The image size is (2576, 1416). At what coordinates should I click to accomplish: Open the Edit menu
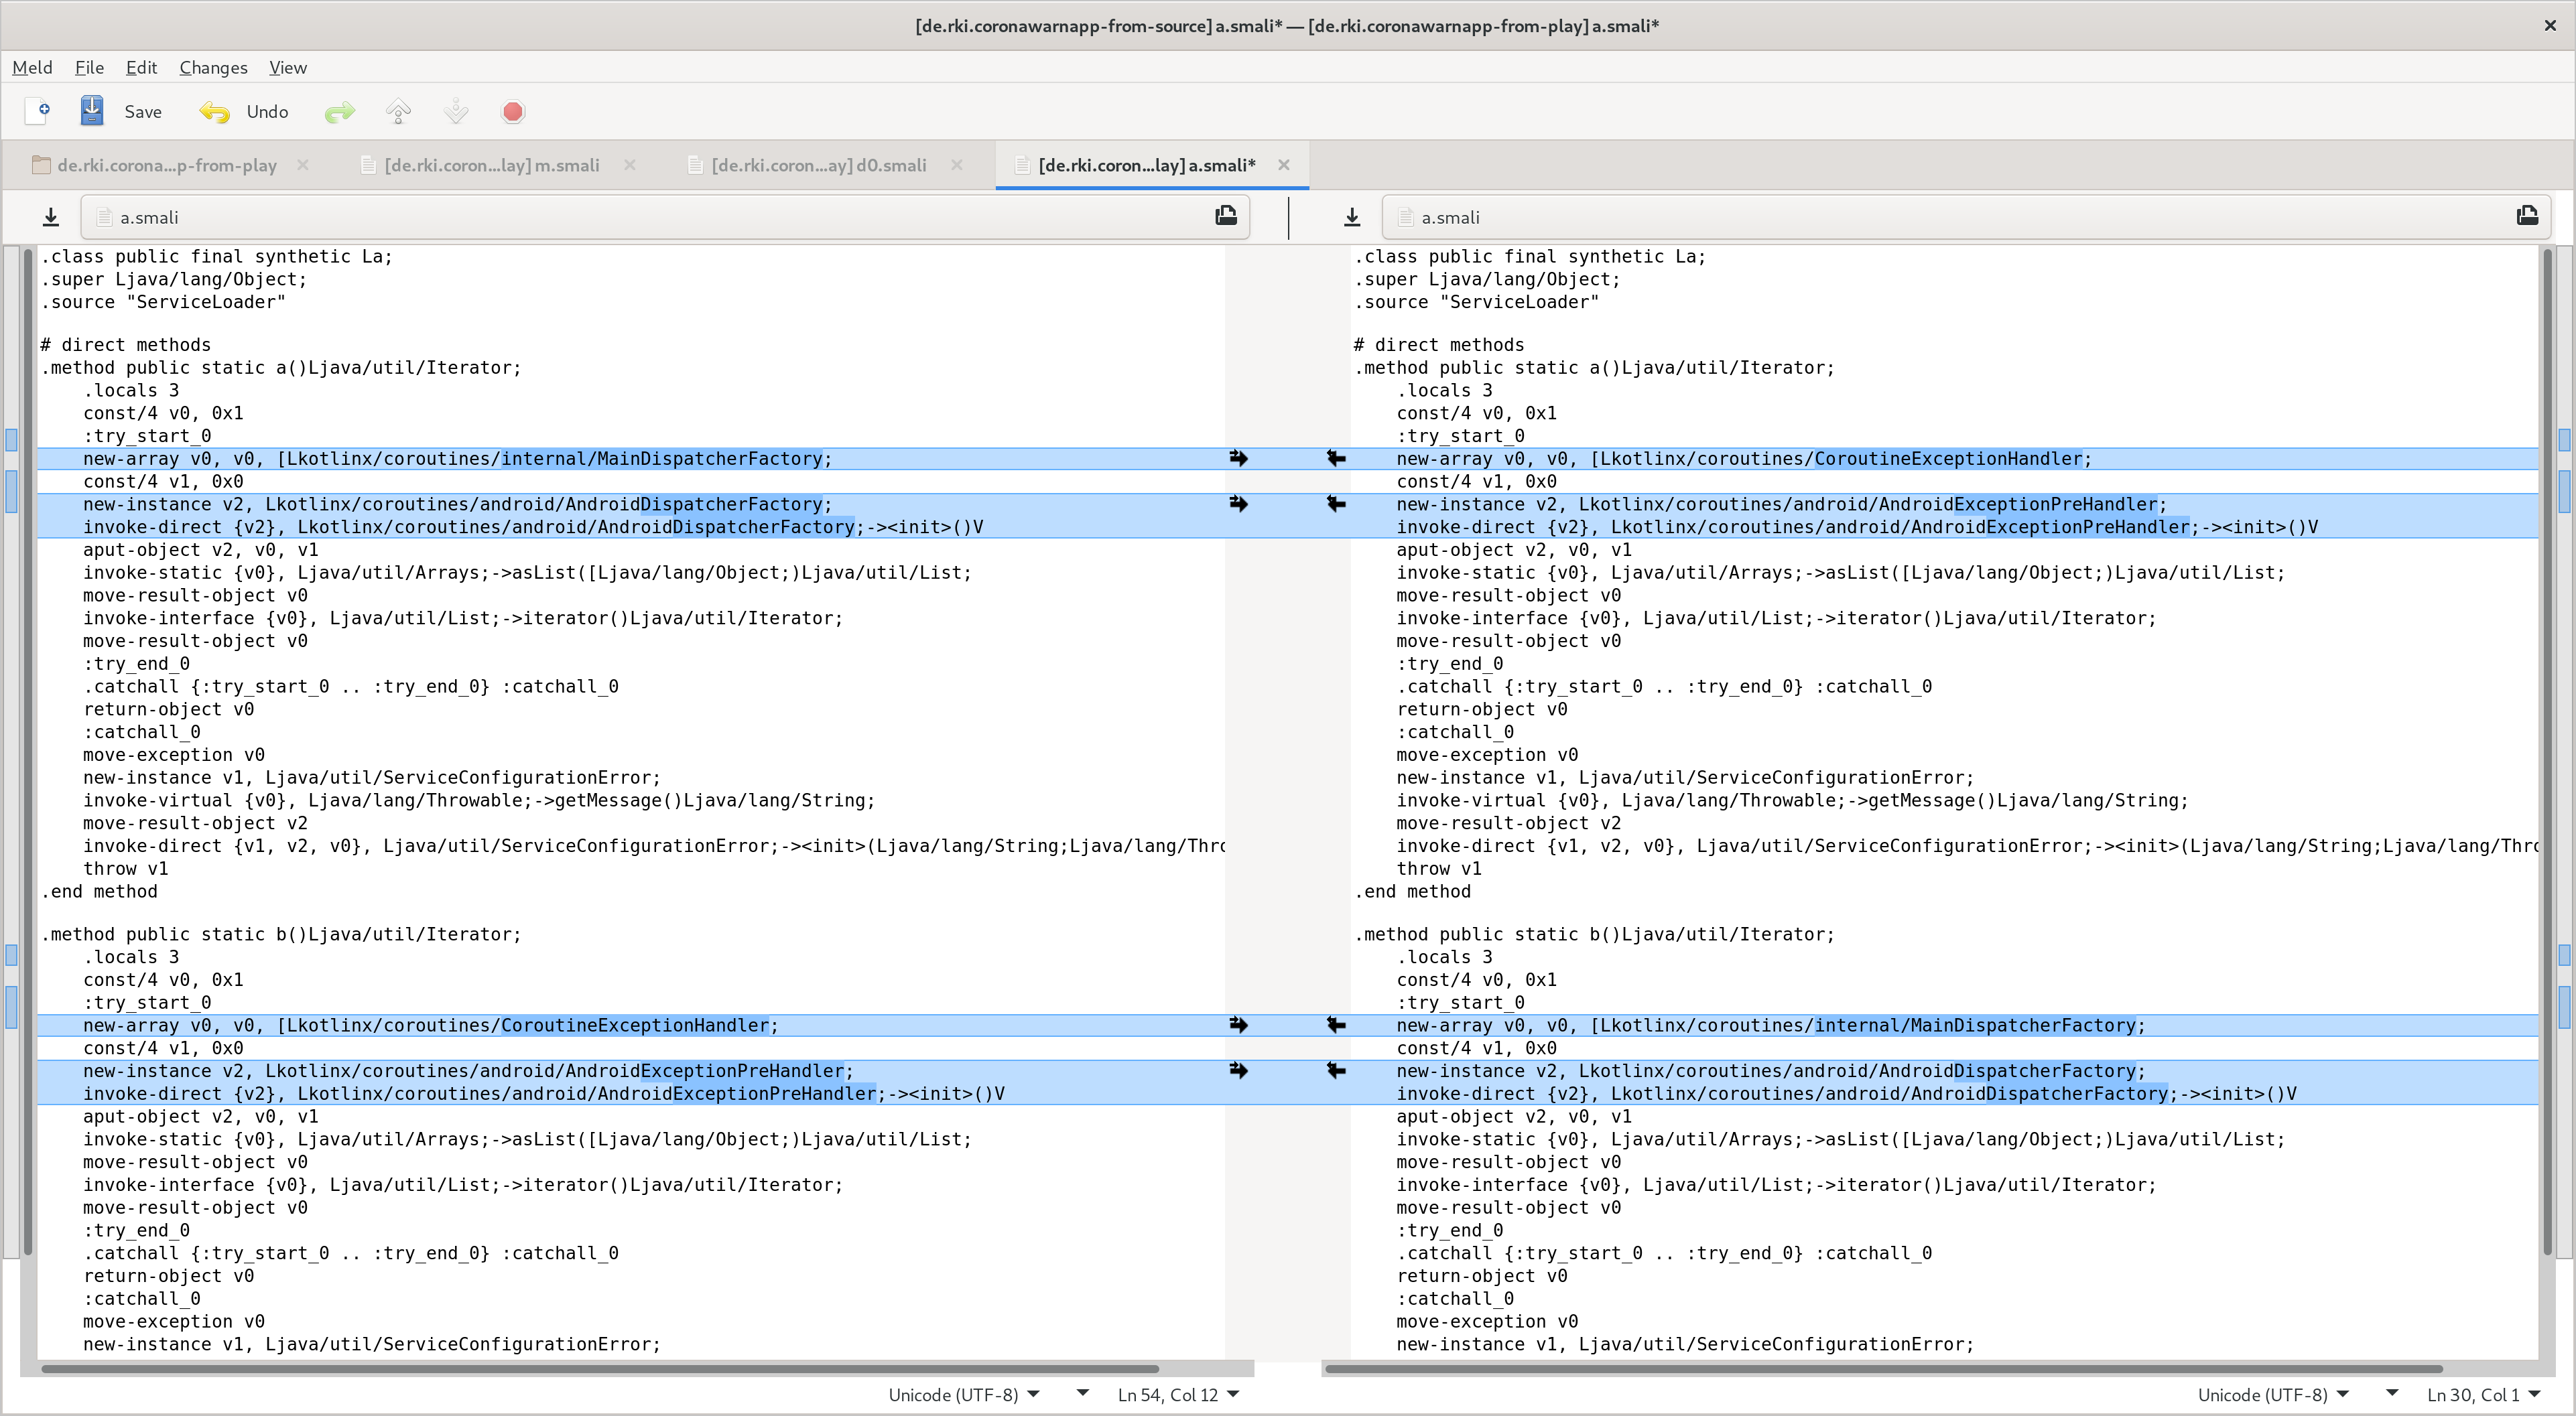pyautogui.click(x=141, y=67)
